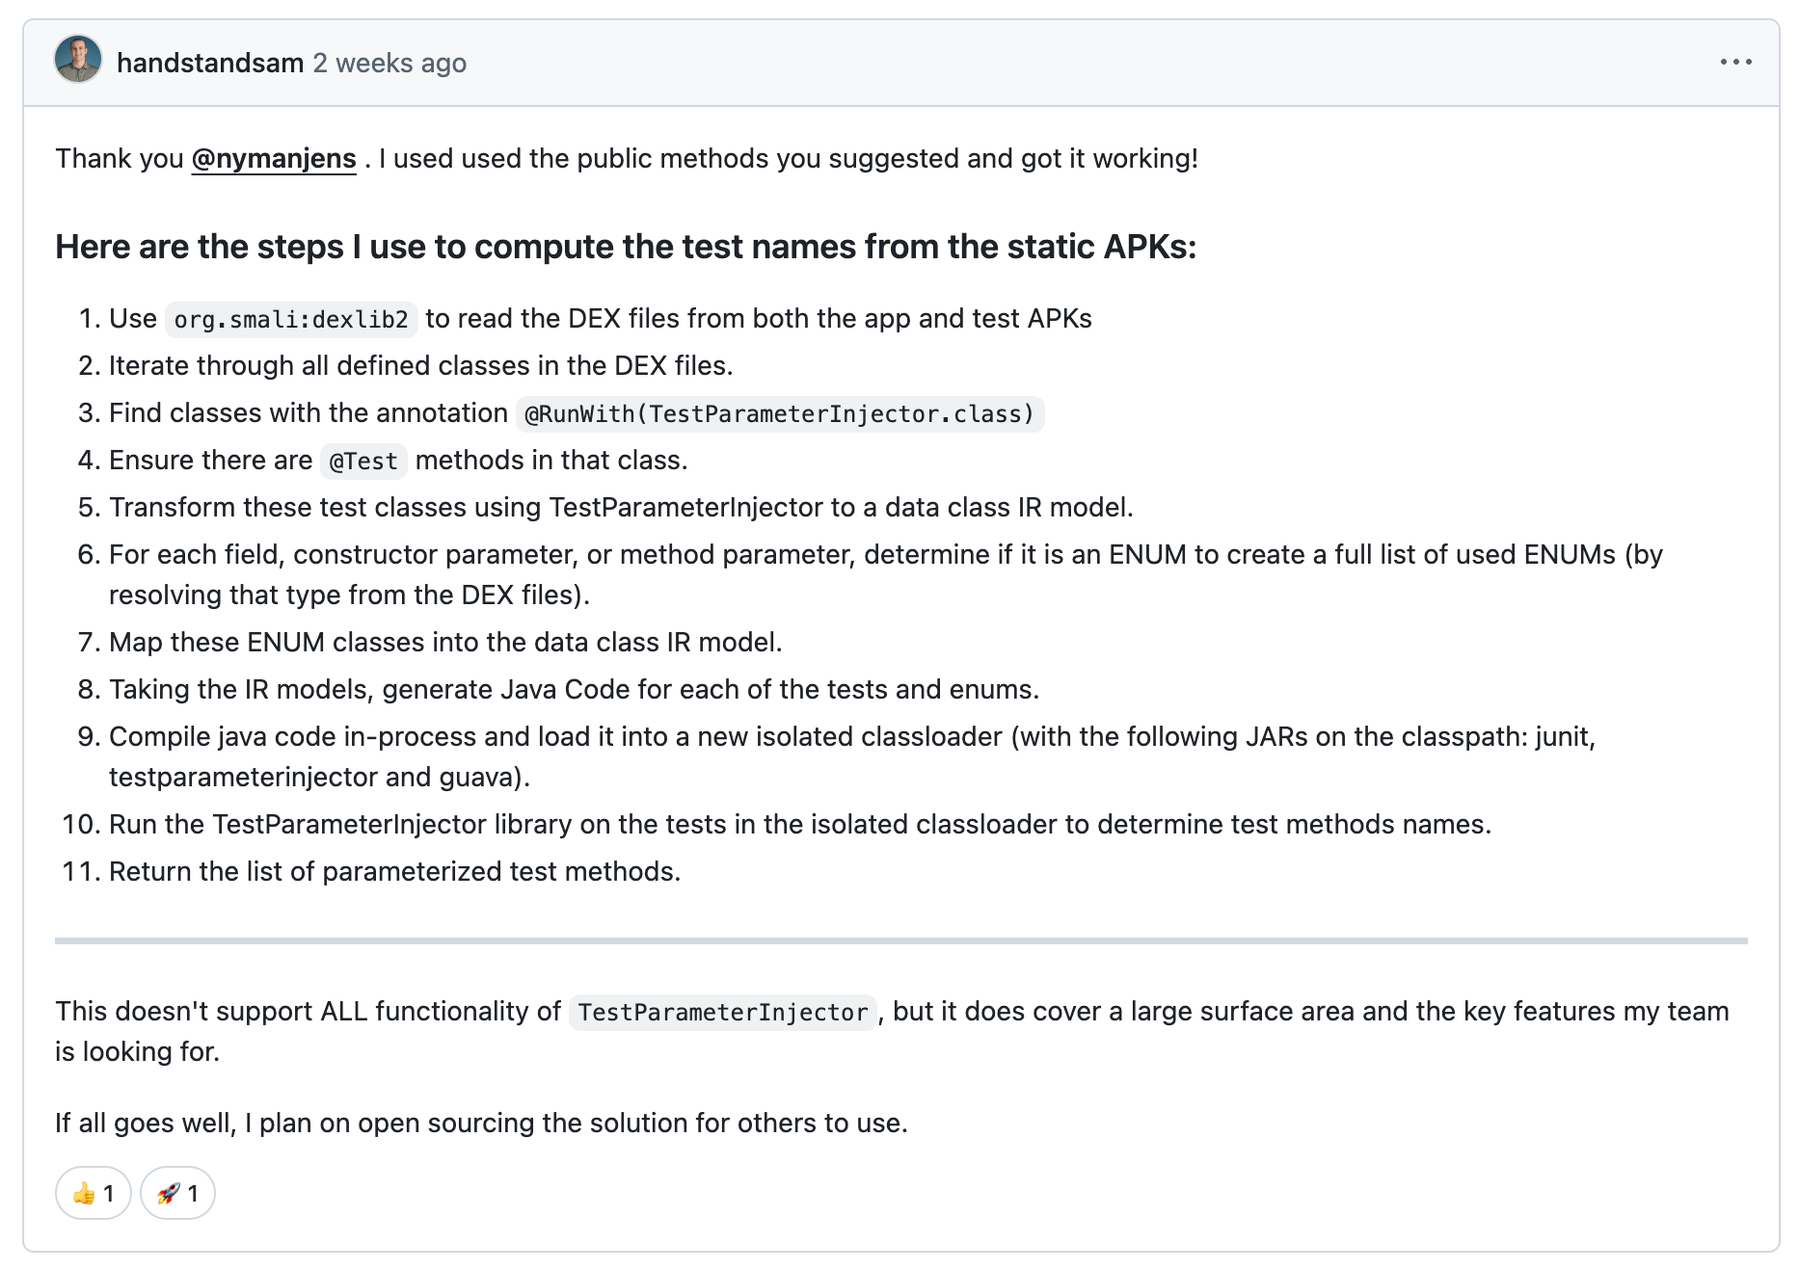This screenshot has width=1799, height=1270.
Task: Click step 2 'Iterate through all defined classes'
Action: click(420, 366)
